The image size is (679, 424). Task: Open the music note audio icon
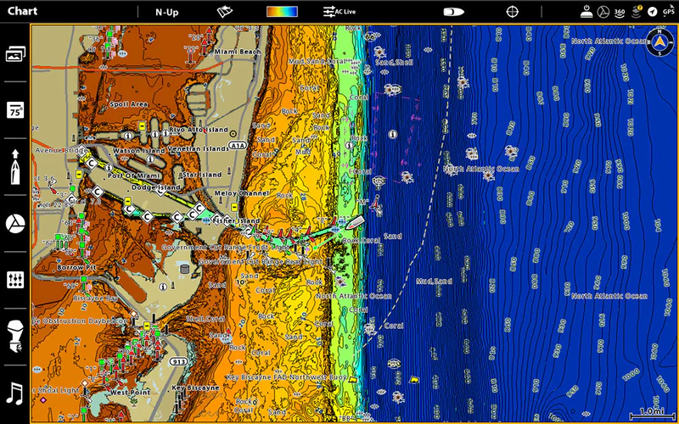click(x=14, y=393)
